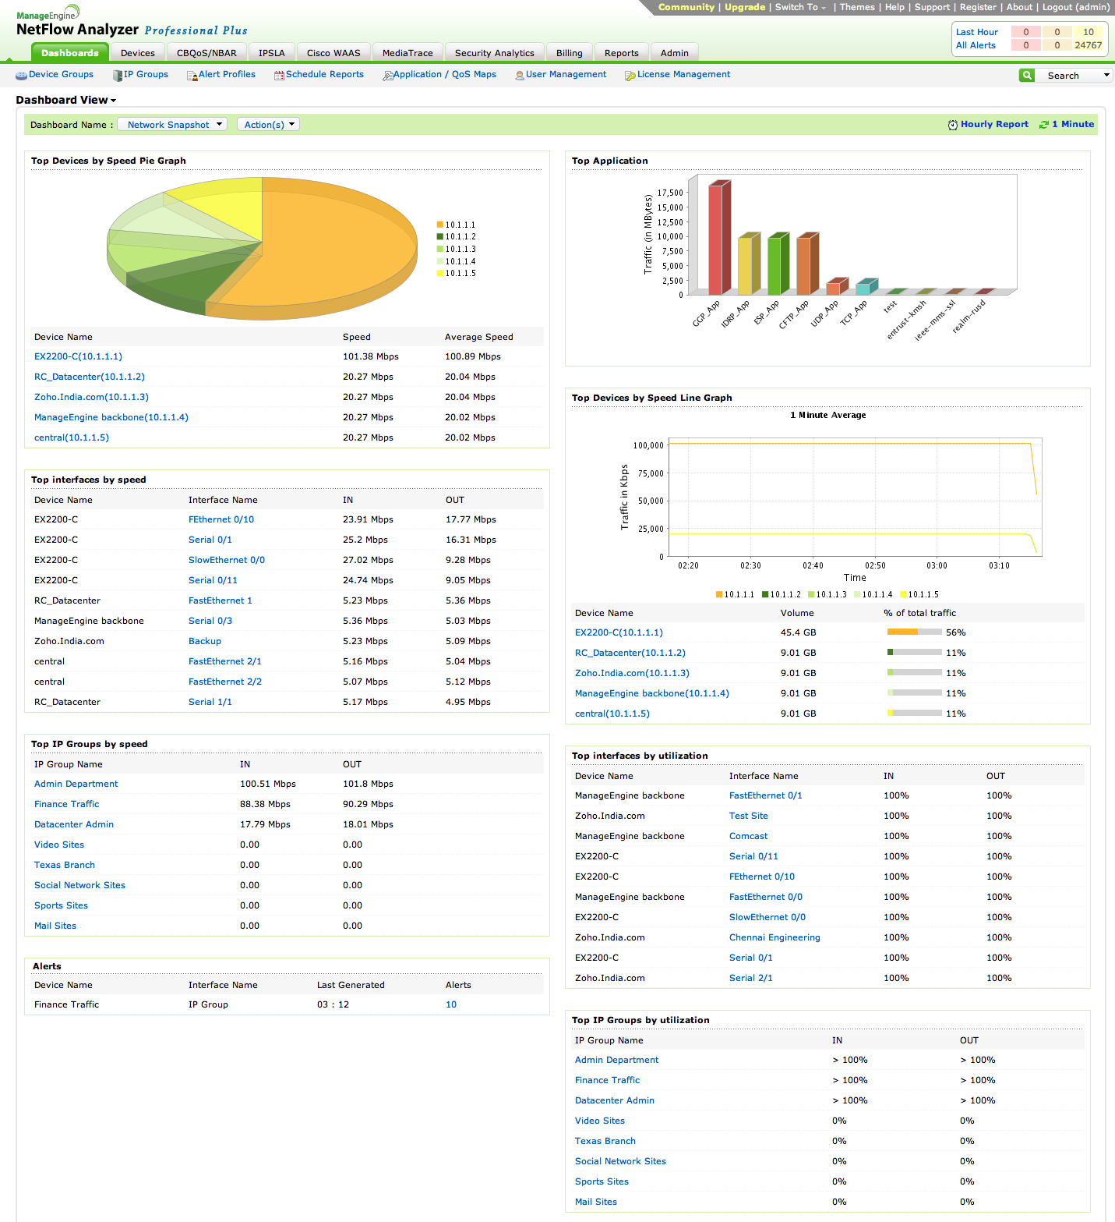This screenshot has height=1222, width=1115.
Task: Click the 10.1.1.5 yellow line graph legend swatch
Action: point(904,594)
